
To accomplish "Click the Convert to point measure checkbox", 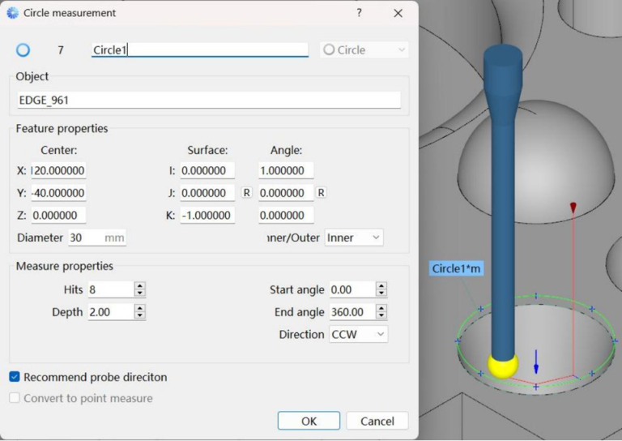I will pos(15,398).
